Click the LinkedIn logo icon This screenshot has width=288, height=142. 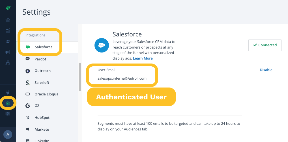point(28,141)
